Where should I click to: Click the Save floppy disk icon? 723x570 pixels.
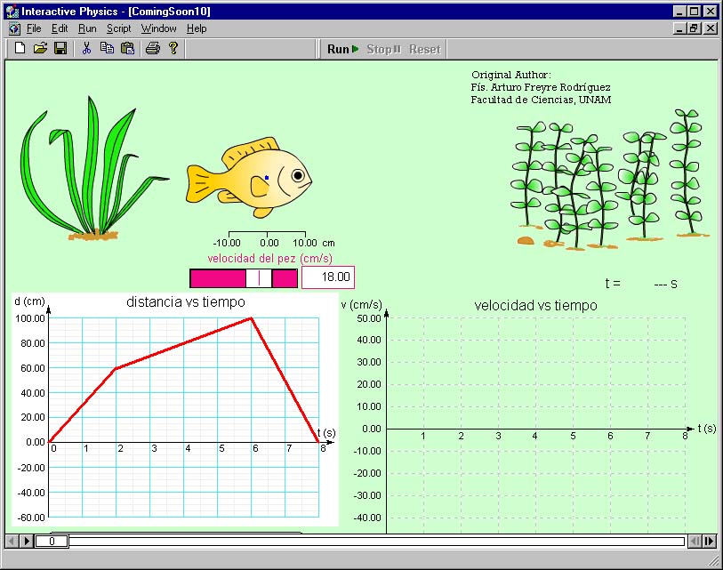tap(60, 48)
